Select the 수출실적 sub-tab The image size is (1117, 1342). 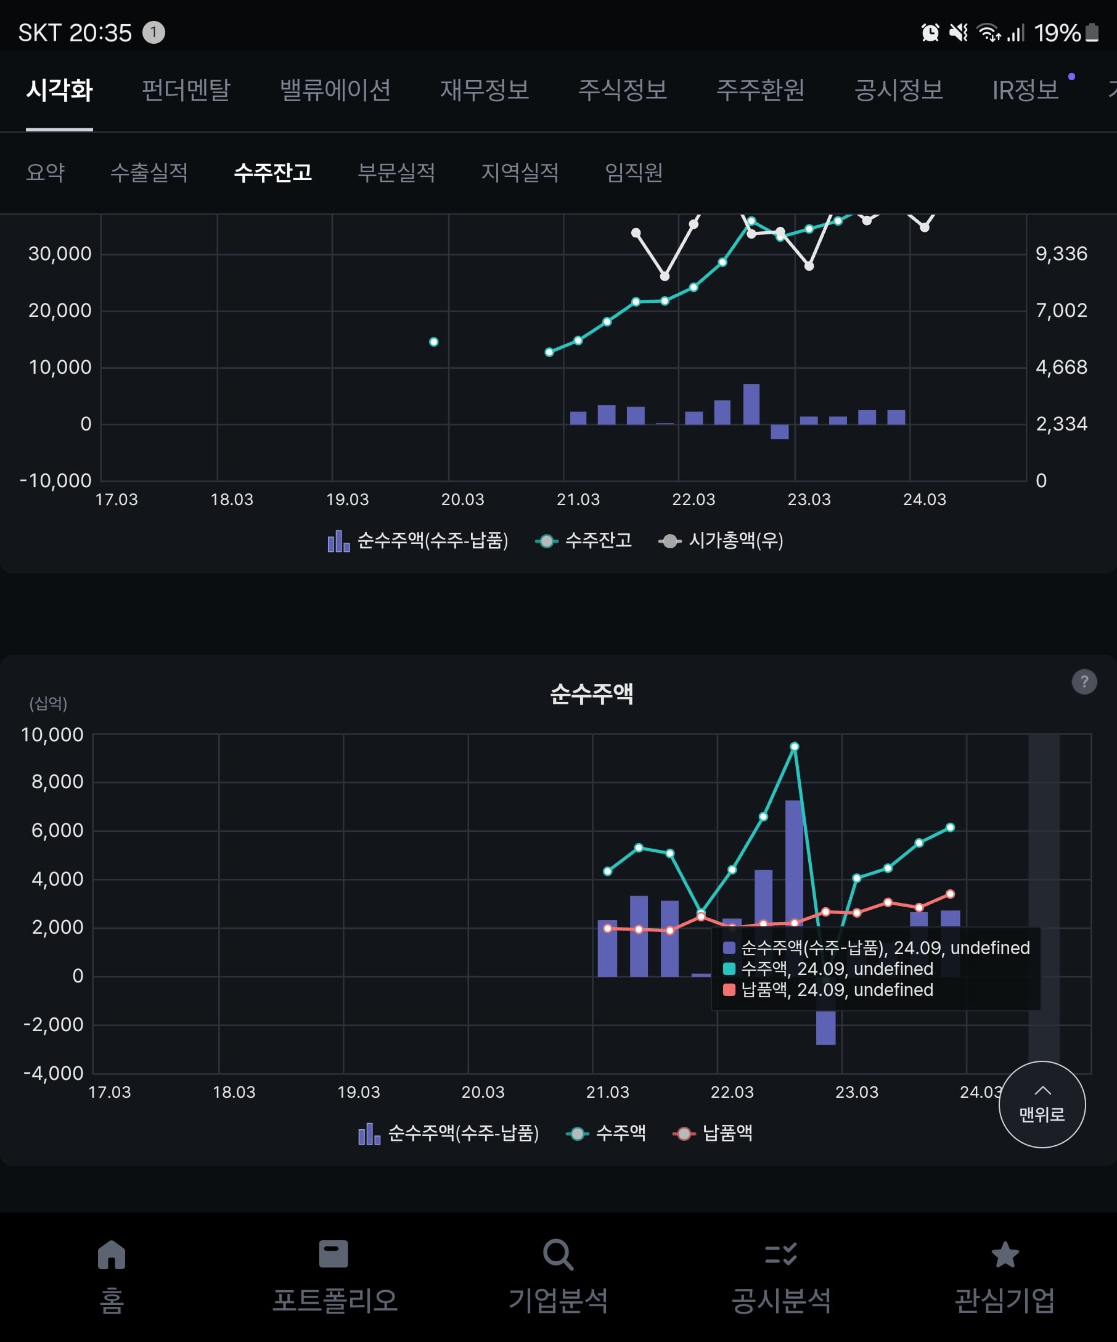tap(149, 172)
